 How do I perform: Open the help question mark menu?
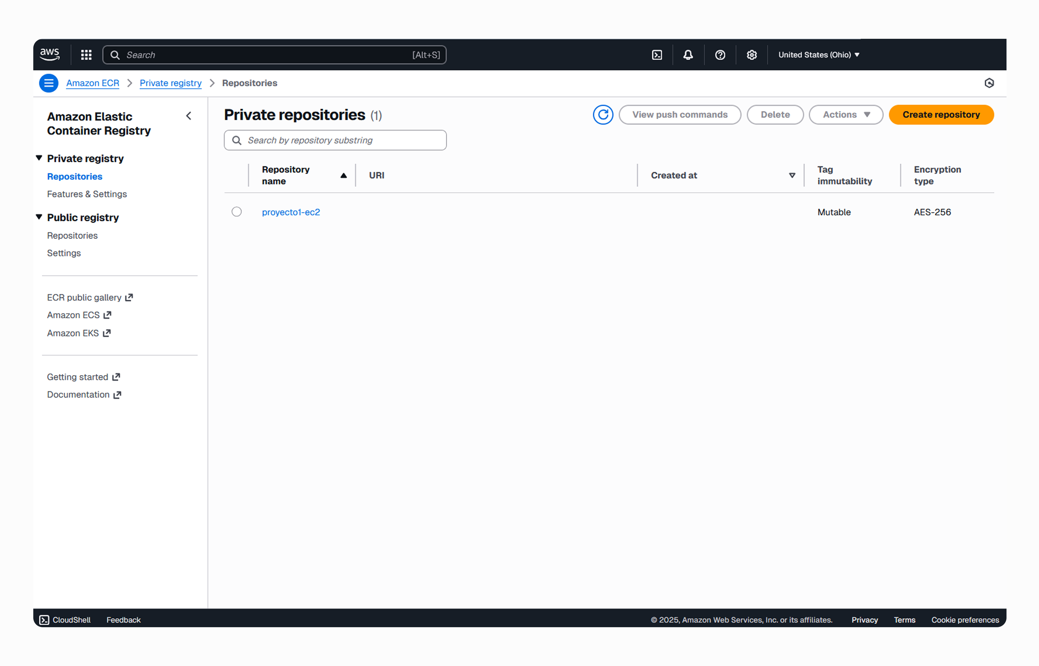[x=720, y=55]
